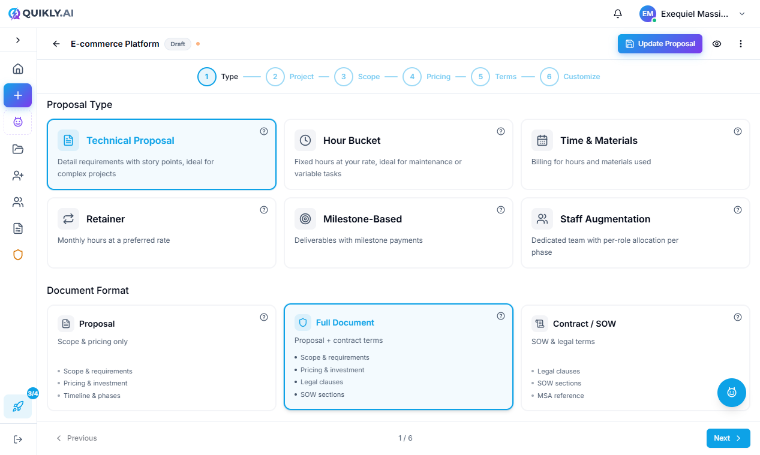Open the team users icon in sidebar
This screenshot has height=455, width=760.
point(18,202)
